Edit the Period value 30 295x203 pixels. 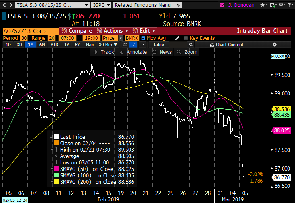tap(24, 38)
